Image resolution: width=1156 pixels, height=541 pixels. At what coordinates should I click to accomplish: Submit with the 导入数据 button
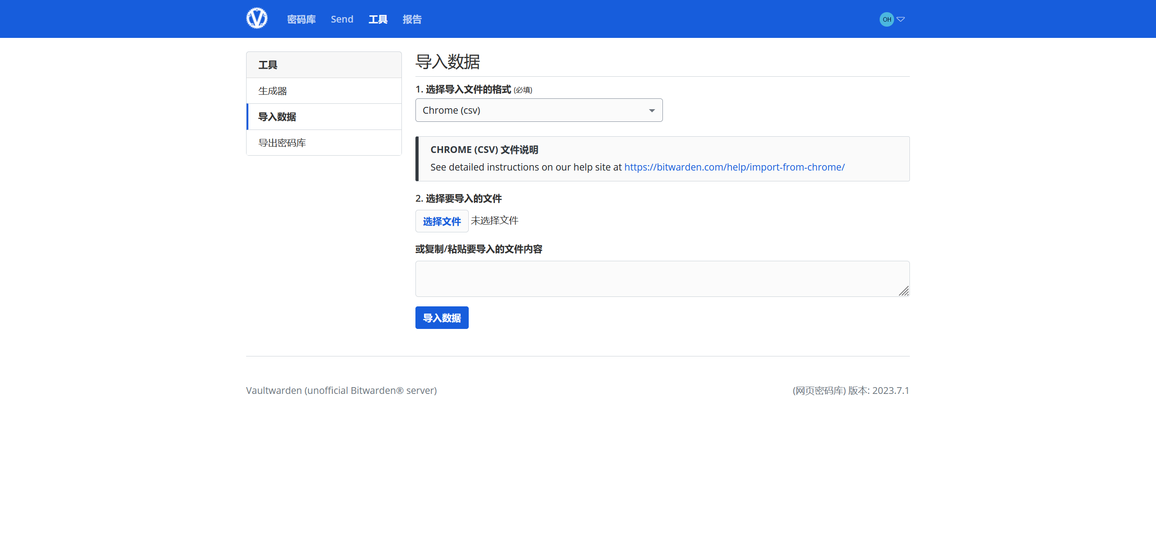(442, 318)
